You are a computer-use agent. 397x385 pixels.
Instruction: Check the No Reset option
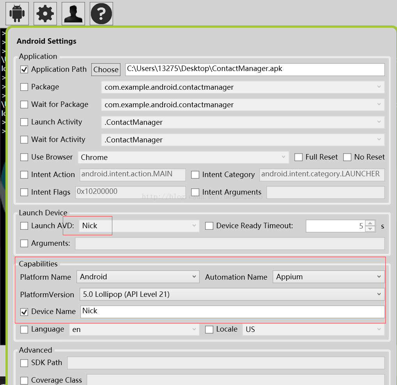pos(347,157)
